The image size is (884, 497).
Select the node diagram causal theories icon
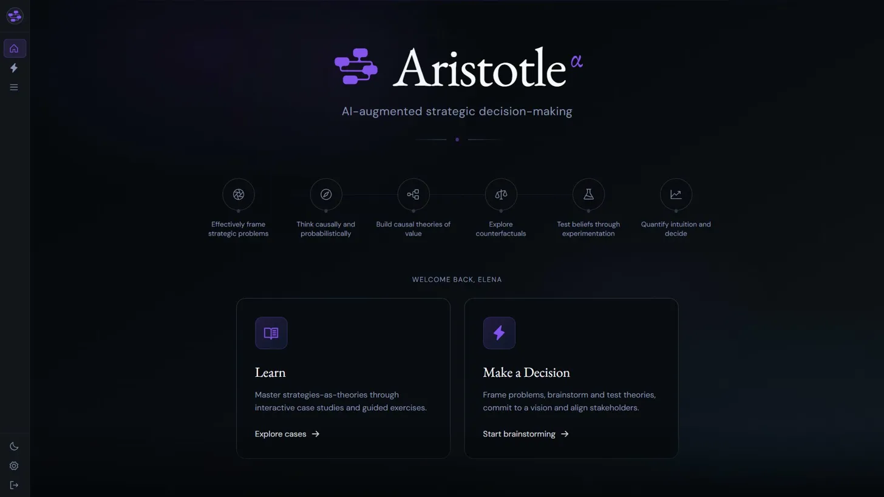coord(413,194)
